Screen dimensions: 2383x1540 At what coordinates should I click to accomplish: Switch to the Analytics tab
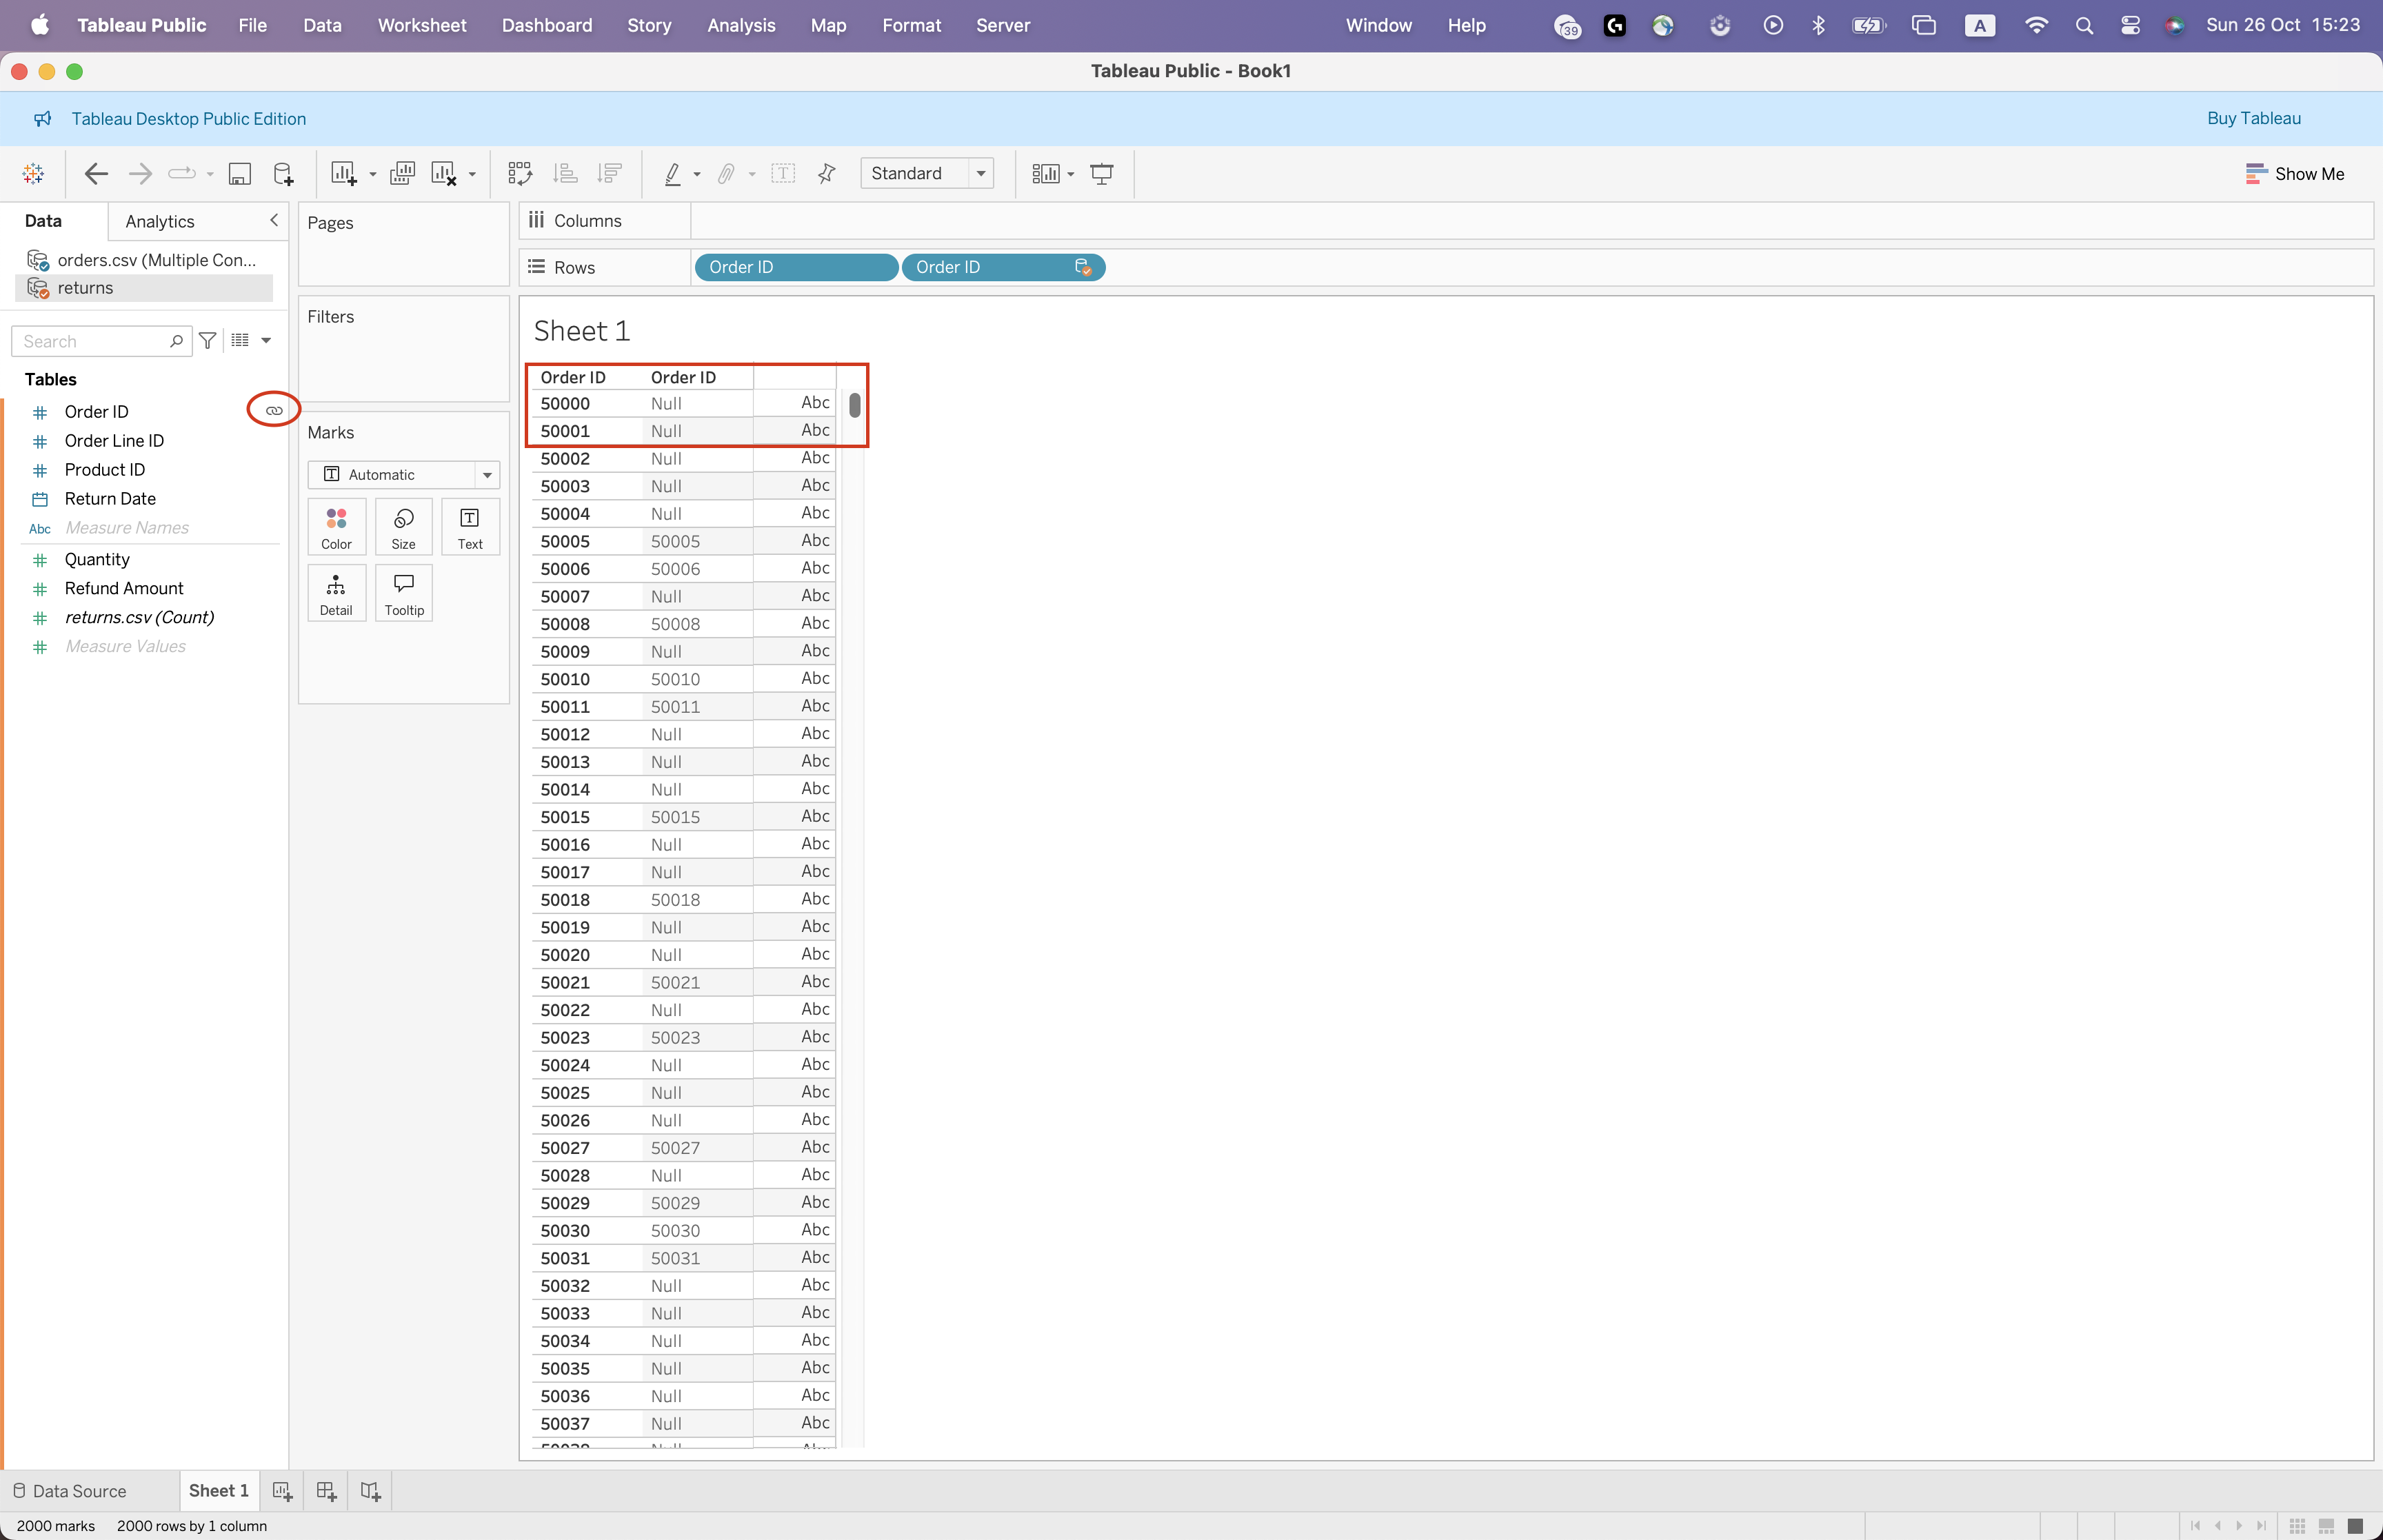159,221
